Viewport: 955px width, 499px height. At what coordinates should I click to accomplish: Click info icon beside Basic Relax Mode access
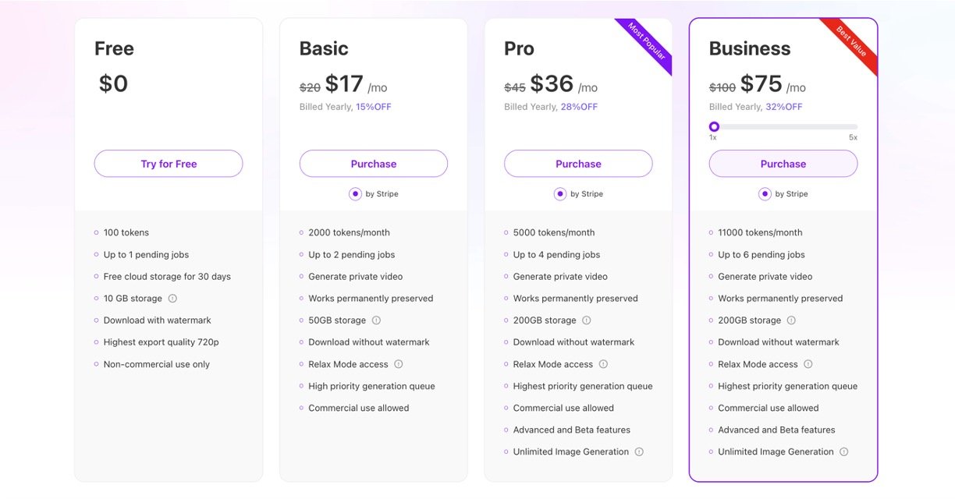(x=399, y=364)
